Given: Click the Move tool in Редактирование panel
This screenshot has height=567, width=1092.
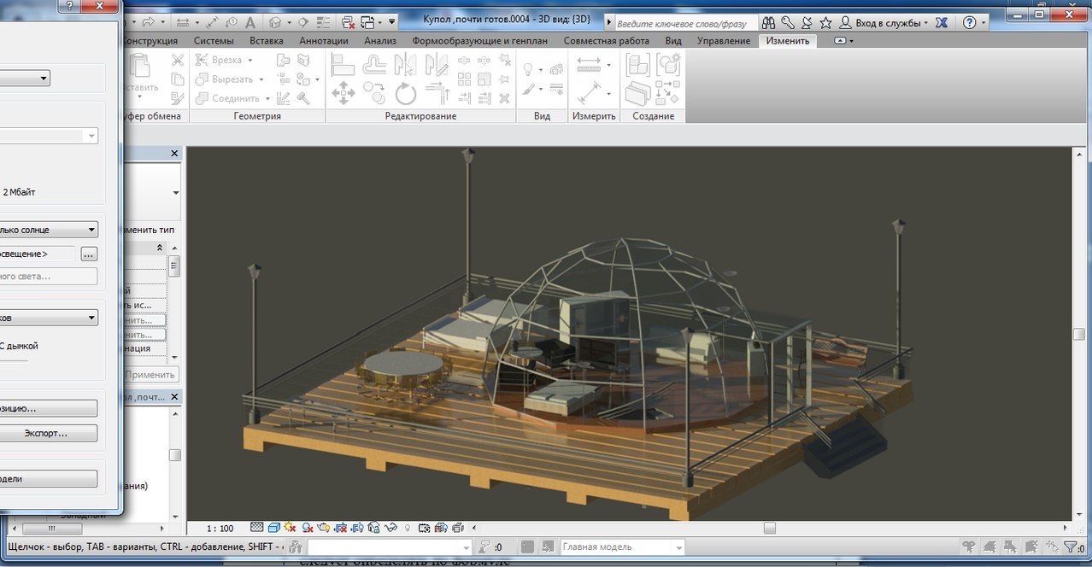Looking at the screenshot, I should (343, 91).
